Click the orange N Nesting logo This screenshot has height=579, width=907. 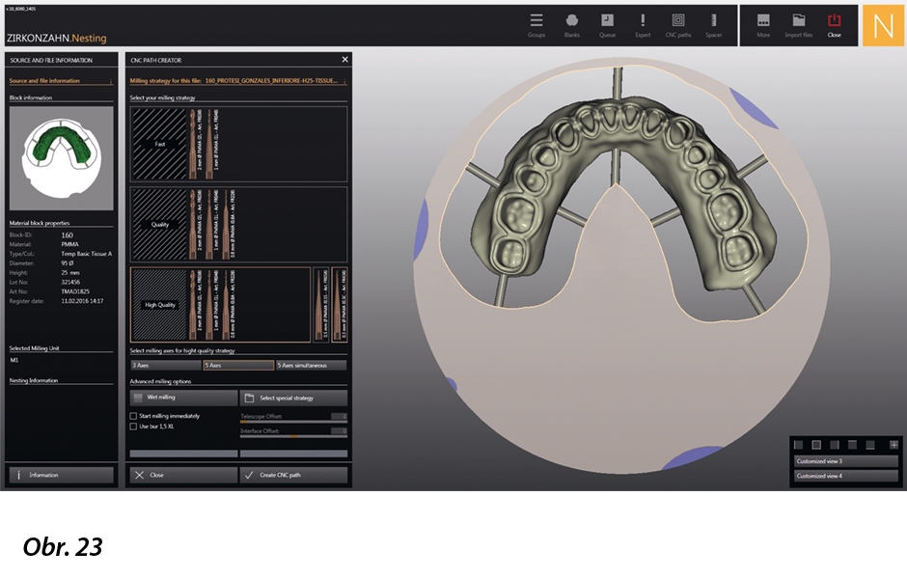tap(883, 25)
